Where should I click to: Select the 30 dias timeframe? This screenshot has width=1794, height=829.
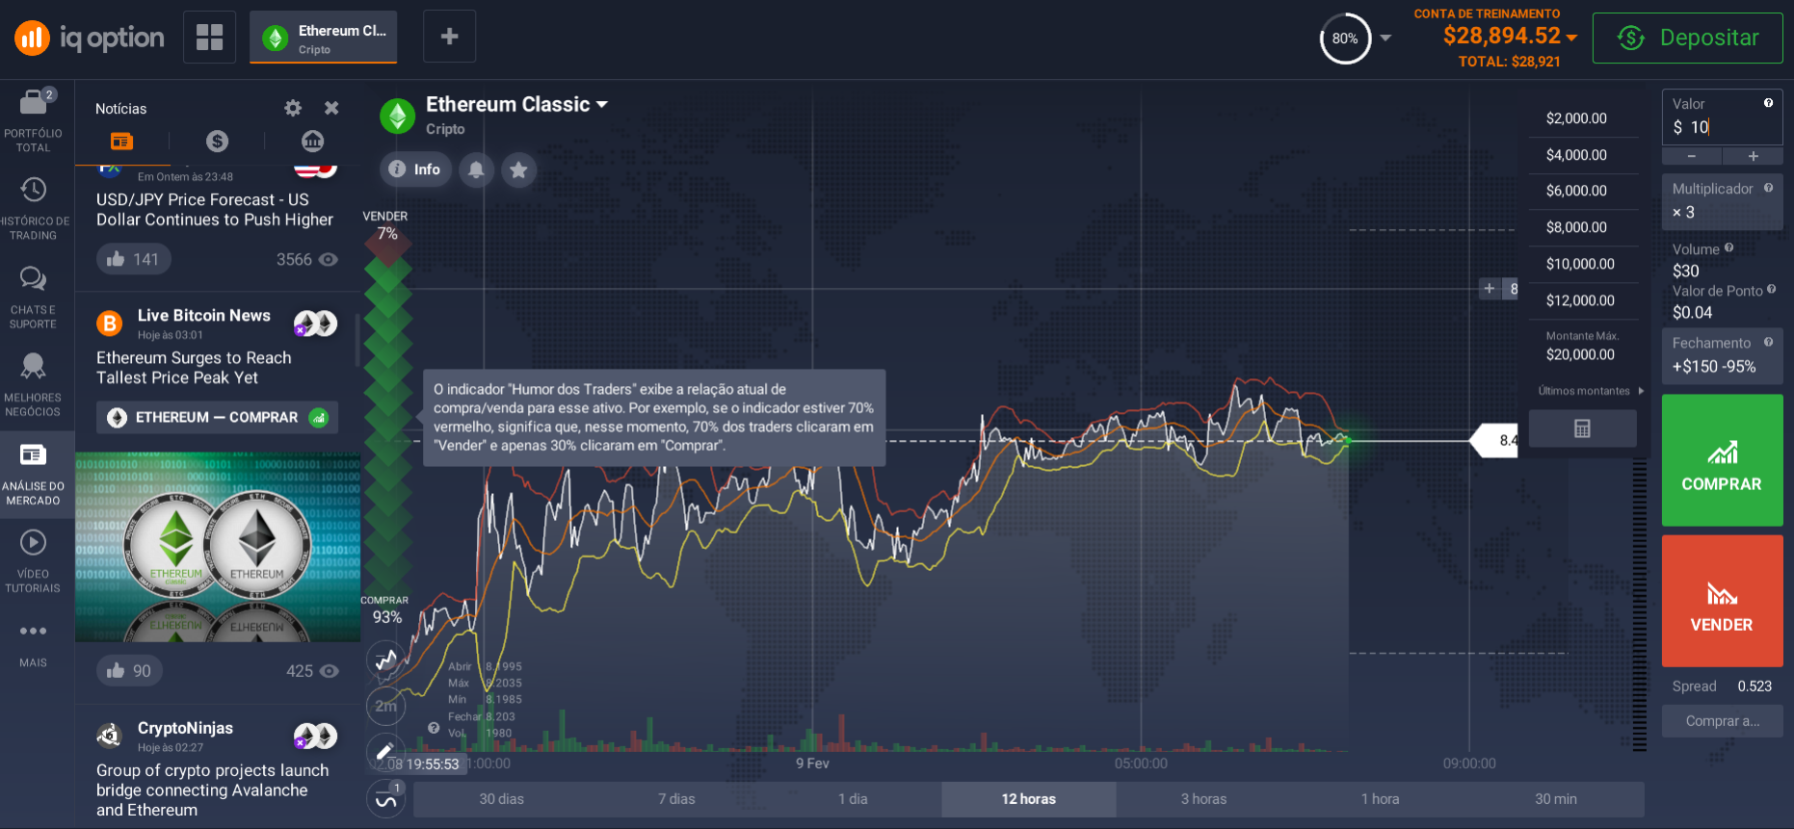(x=501, y=799)
